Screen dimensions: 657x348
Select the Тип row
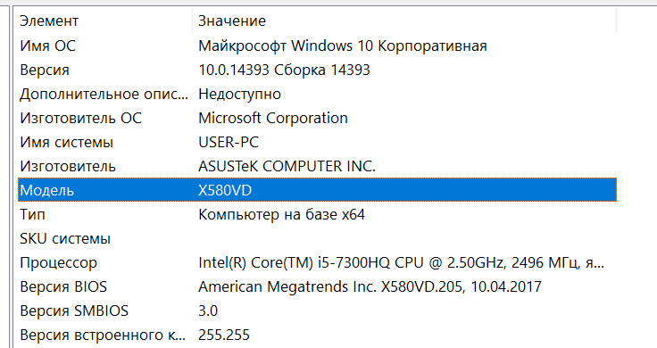(317, 214)
